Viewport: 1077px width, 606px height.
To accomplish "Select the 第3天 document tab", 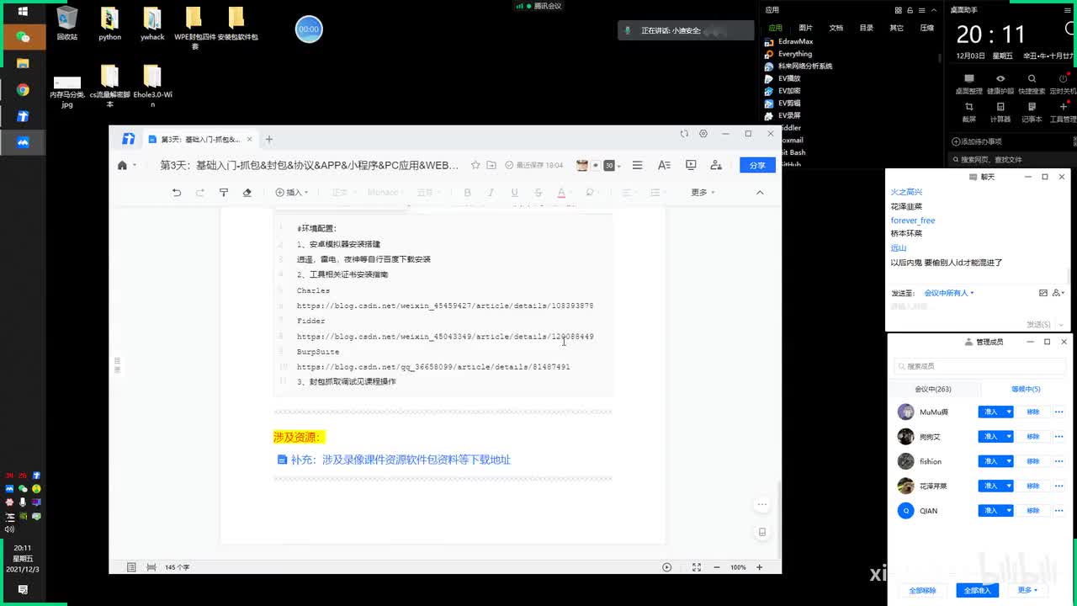I will point(199,139).
